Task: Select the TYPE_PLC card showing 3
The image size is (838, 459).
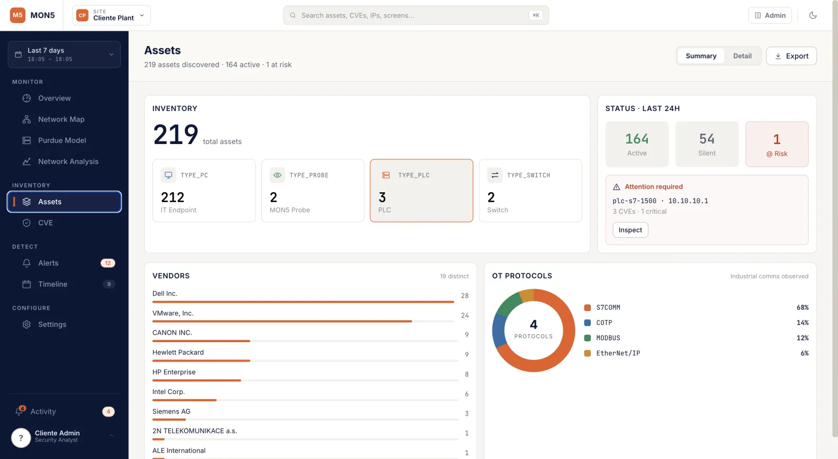Action: (x=422, y=191)
